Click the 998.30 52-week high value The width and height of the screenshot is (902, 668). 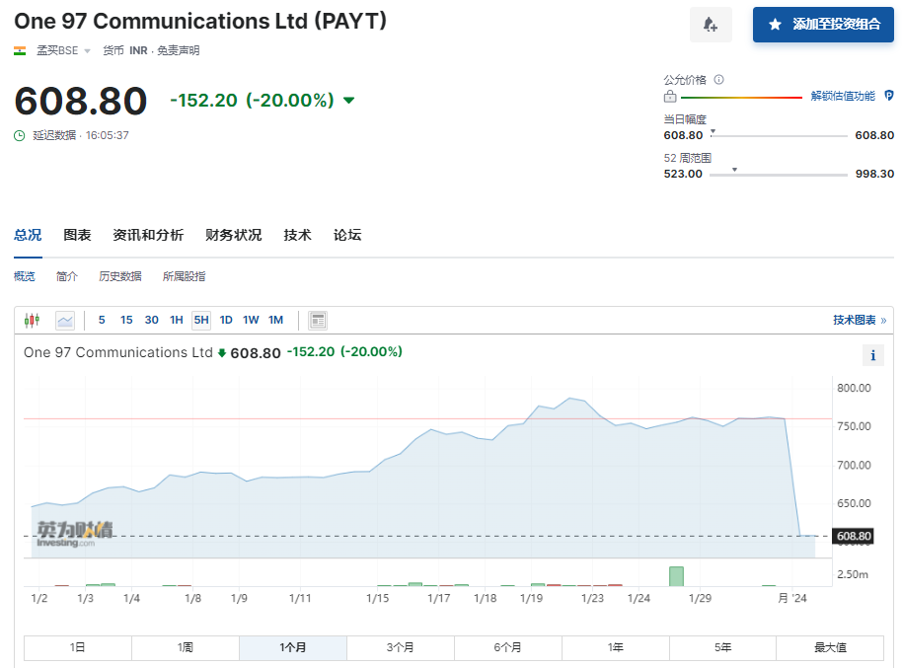tap(874, 174)
